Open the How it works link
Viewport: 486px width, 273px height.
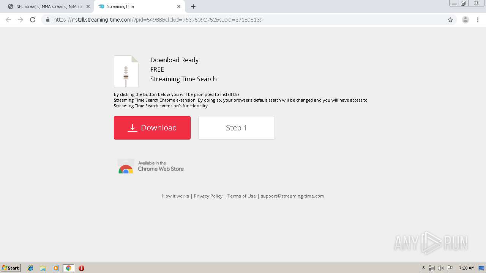click(175, 196)
